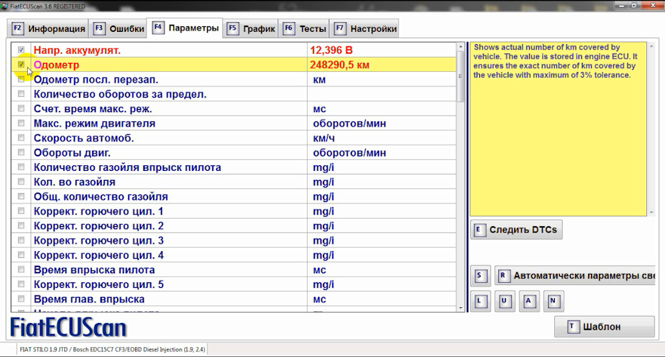Click the FiatECUScan title bar icon
Image resolution: width=665 pixels, height=357 pixels.
click(x=5, y=6)
